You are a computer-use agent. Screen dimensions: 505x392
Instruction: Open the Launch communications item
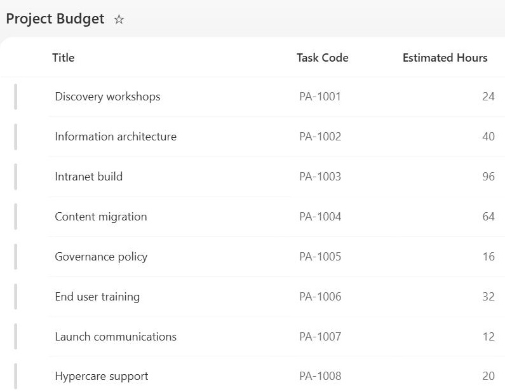[116, 337]
